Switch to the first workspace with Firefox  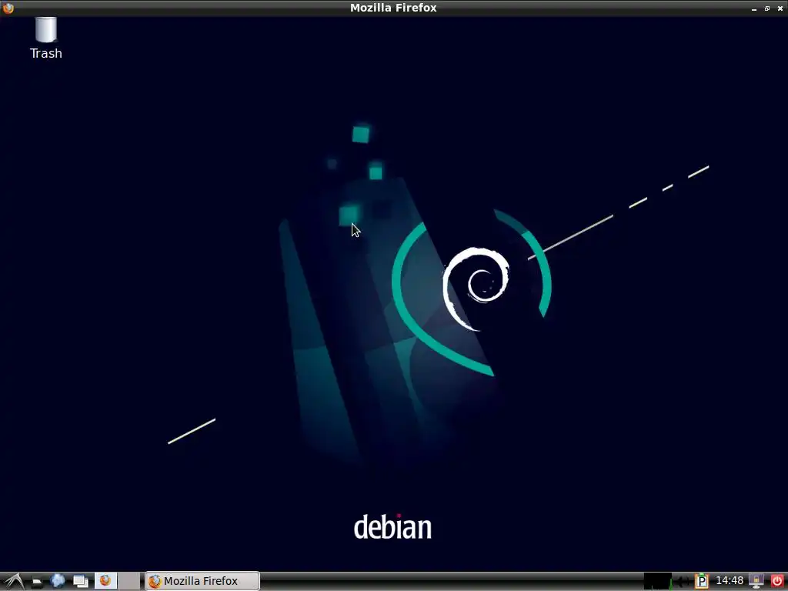tap(105, 581)
